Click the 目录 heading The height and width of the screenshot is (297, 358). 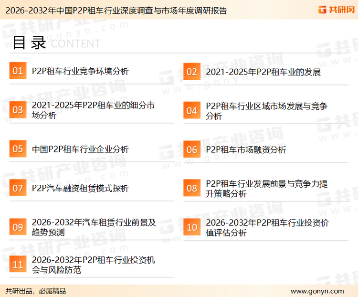[x=29, y=42]
